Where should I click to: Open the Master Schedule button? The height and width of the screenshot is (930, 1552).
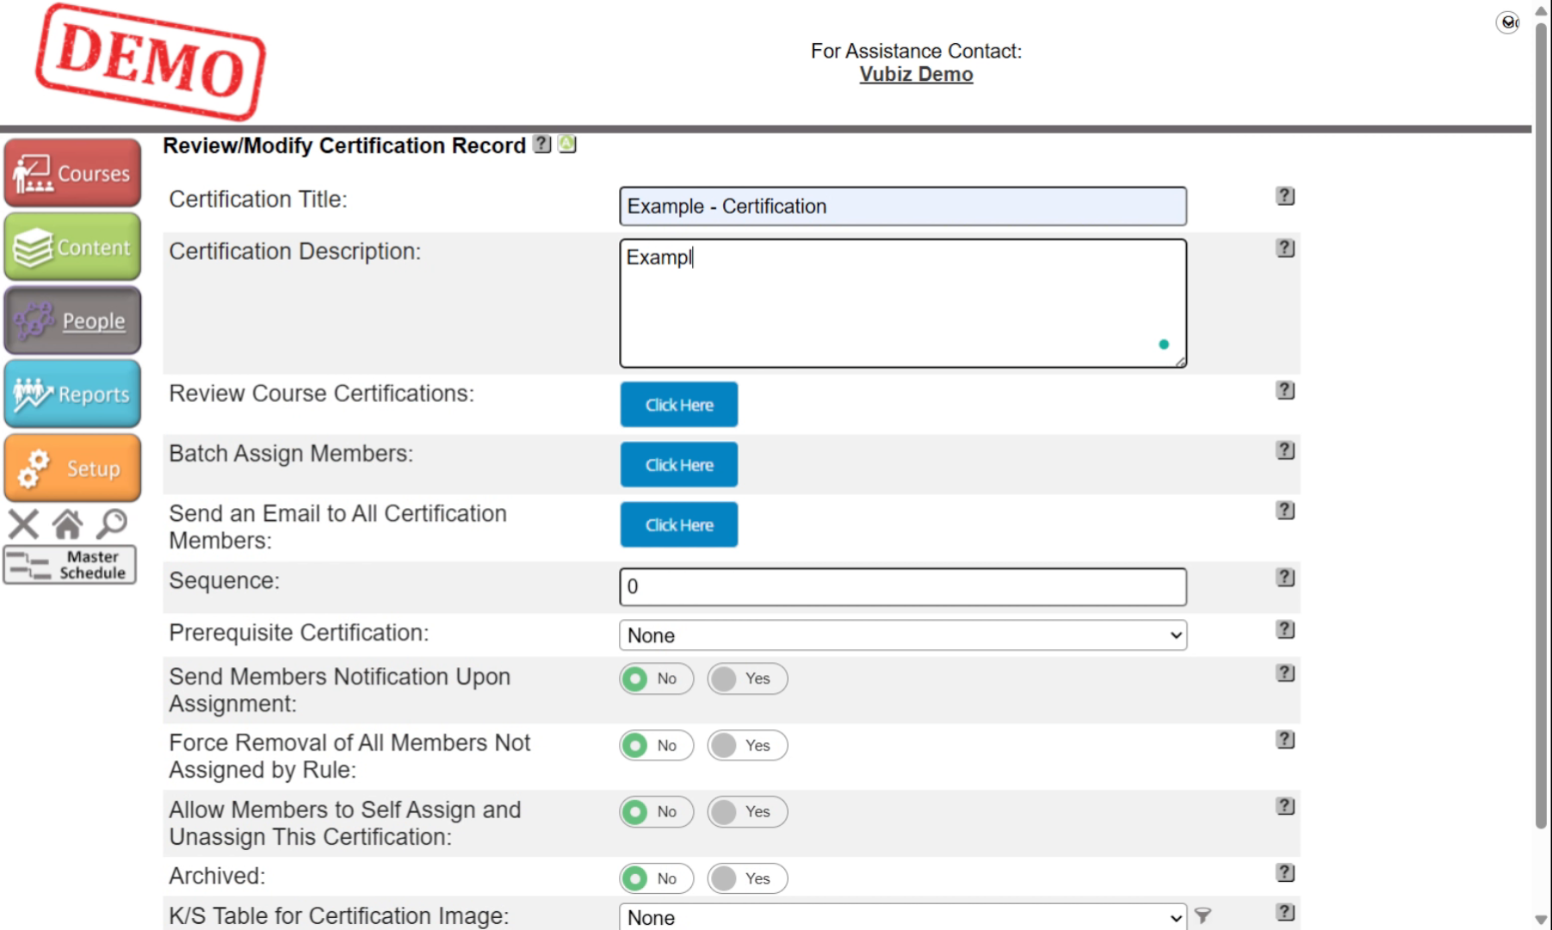71,565
